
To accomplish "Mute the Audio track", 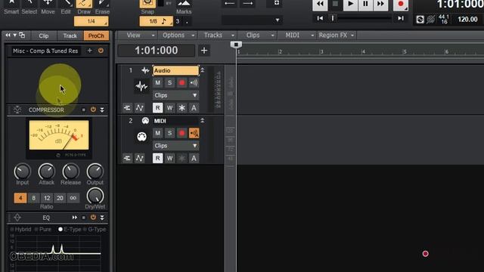I will [x=158, y=82].
